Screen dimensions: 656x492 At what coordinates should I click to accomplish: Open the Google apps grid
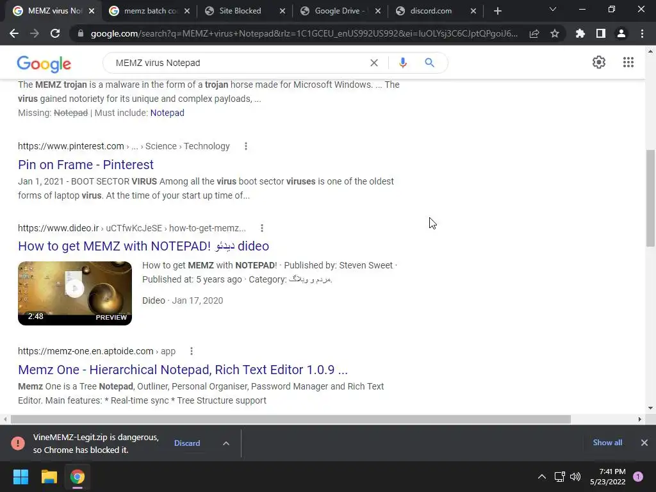point(628,62)
